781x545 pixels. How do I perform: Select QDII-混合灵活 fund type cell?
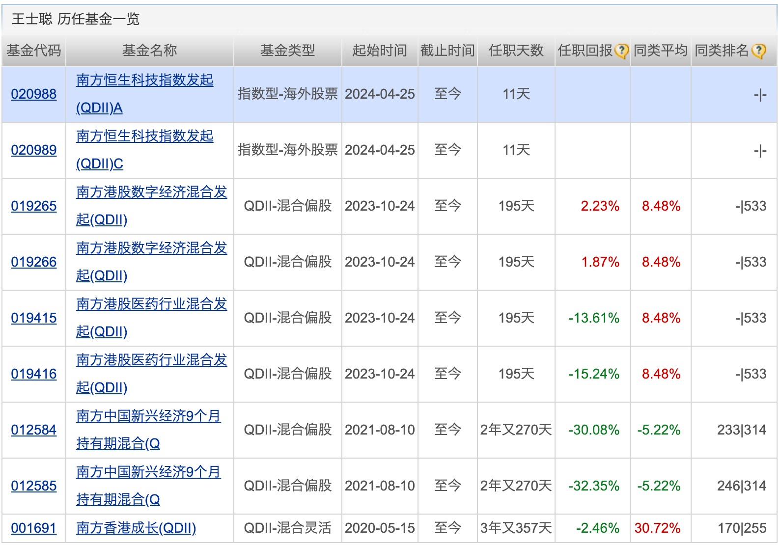tap(288, 528)
